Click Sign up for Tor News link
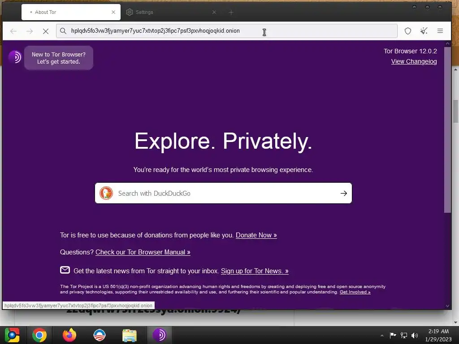 tap(255, 271)
